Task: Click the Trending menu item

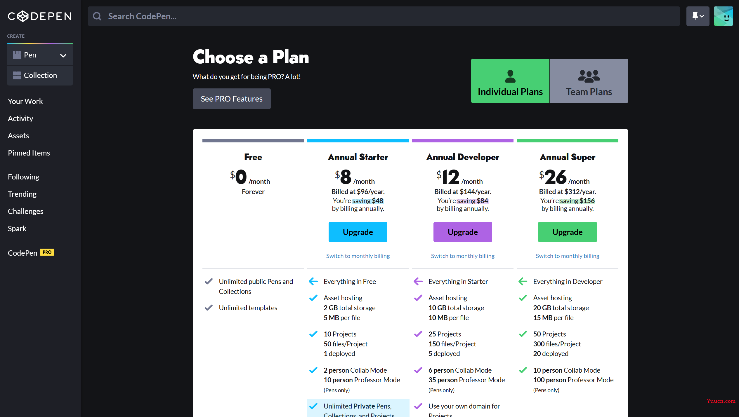Action: [x=22, y=193]
